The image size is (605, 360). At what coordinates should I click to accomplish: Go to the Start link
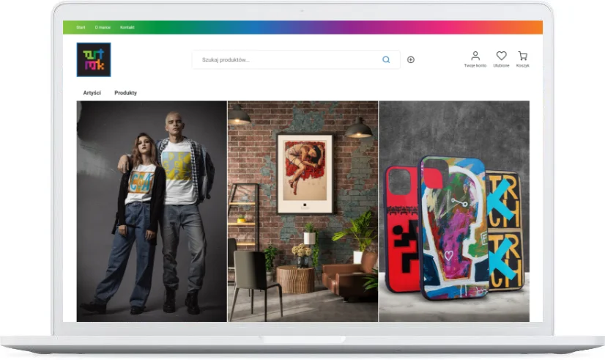point(81,28)
